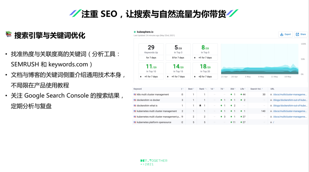
Task: Open the /docs/multicluster link in the k8s row
Action: pyautogui.click(x=290, y=95)
